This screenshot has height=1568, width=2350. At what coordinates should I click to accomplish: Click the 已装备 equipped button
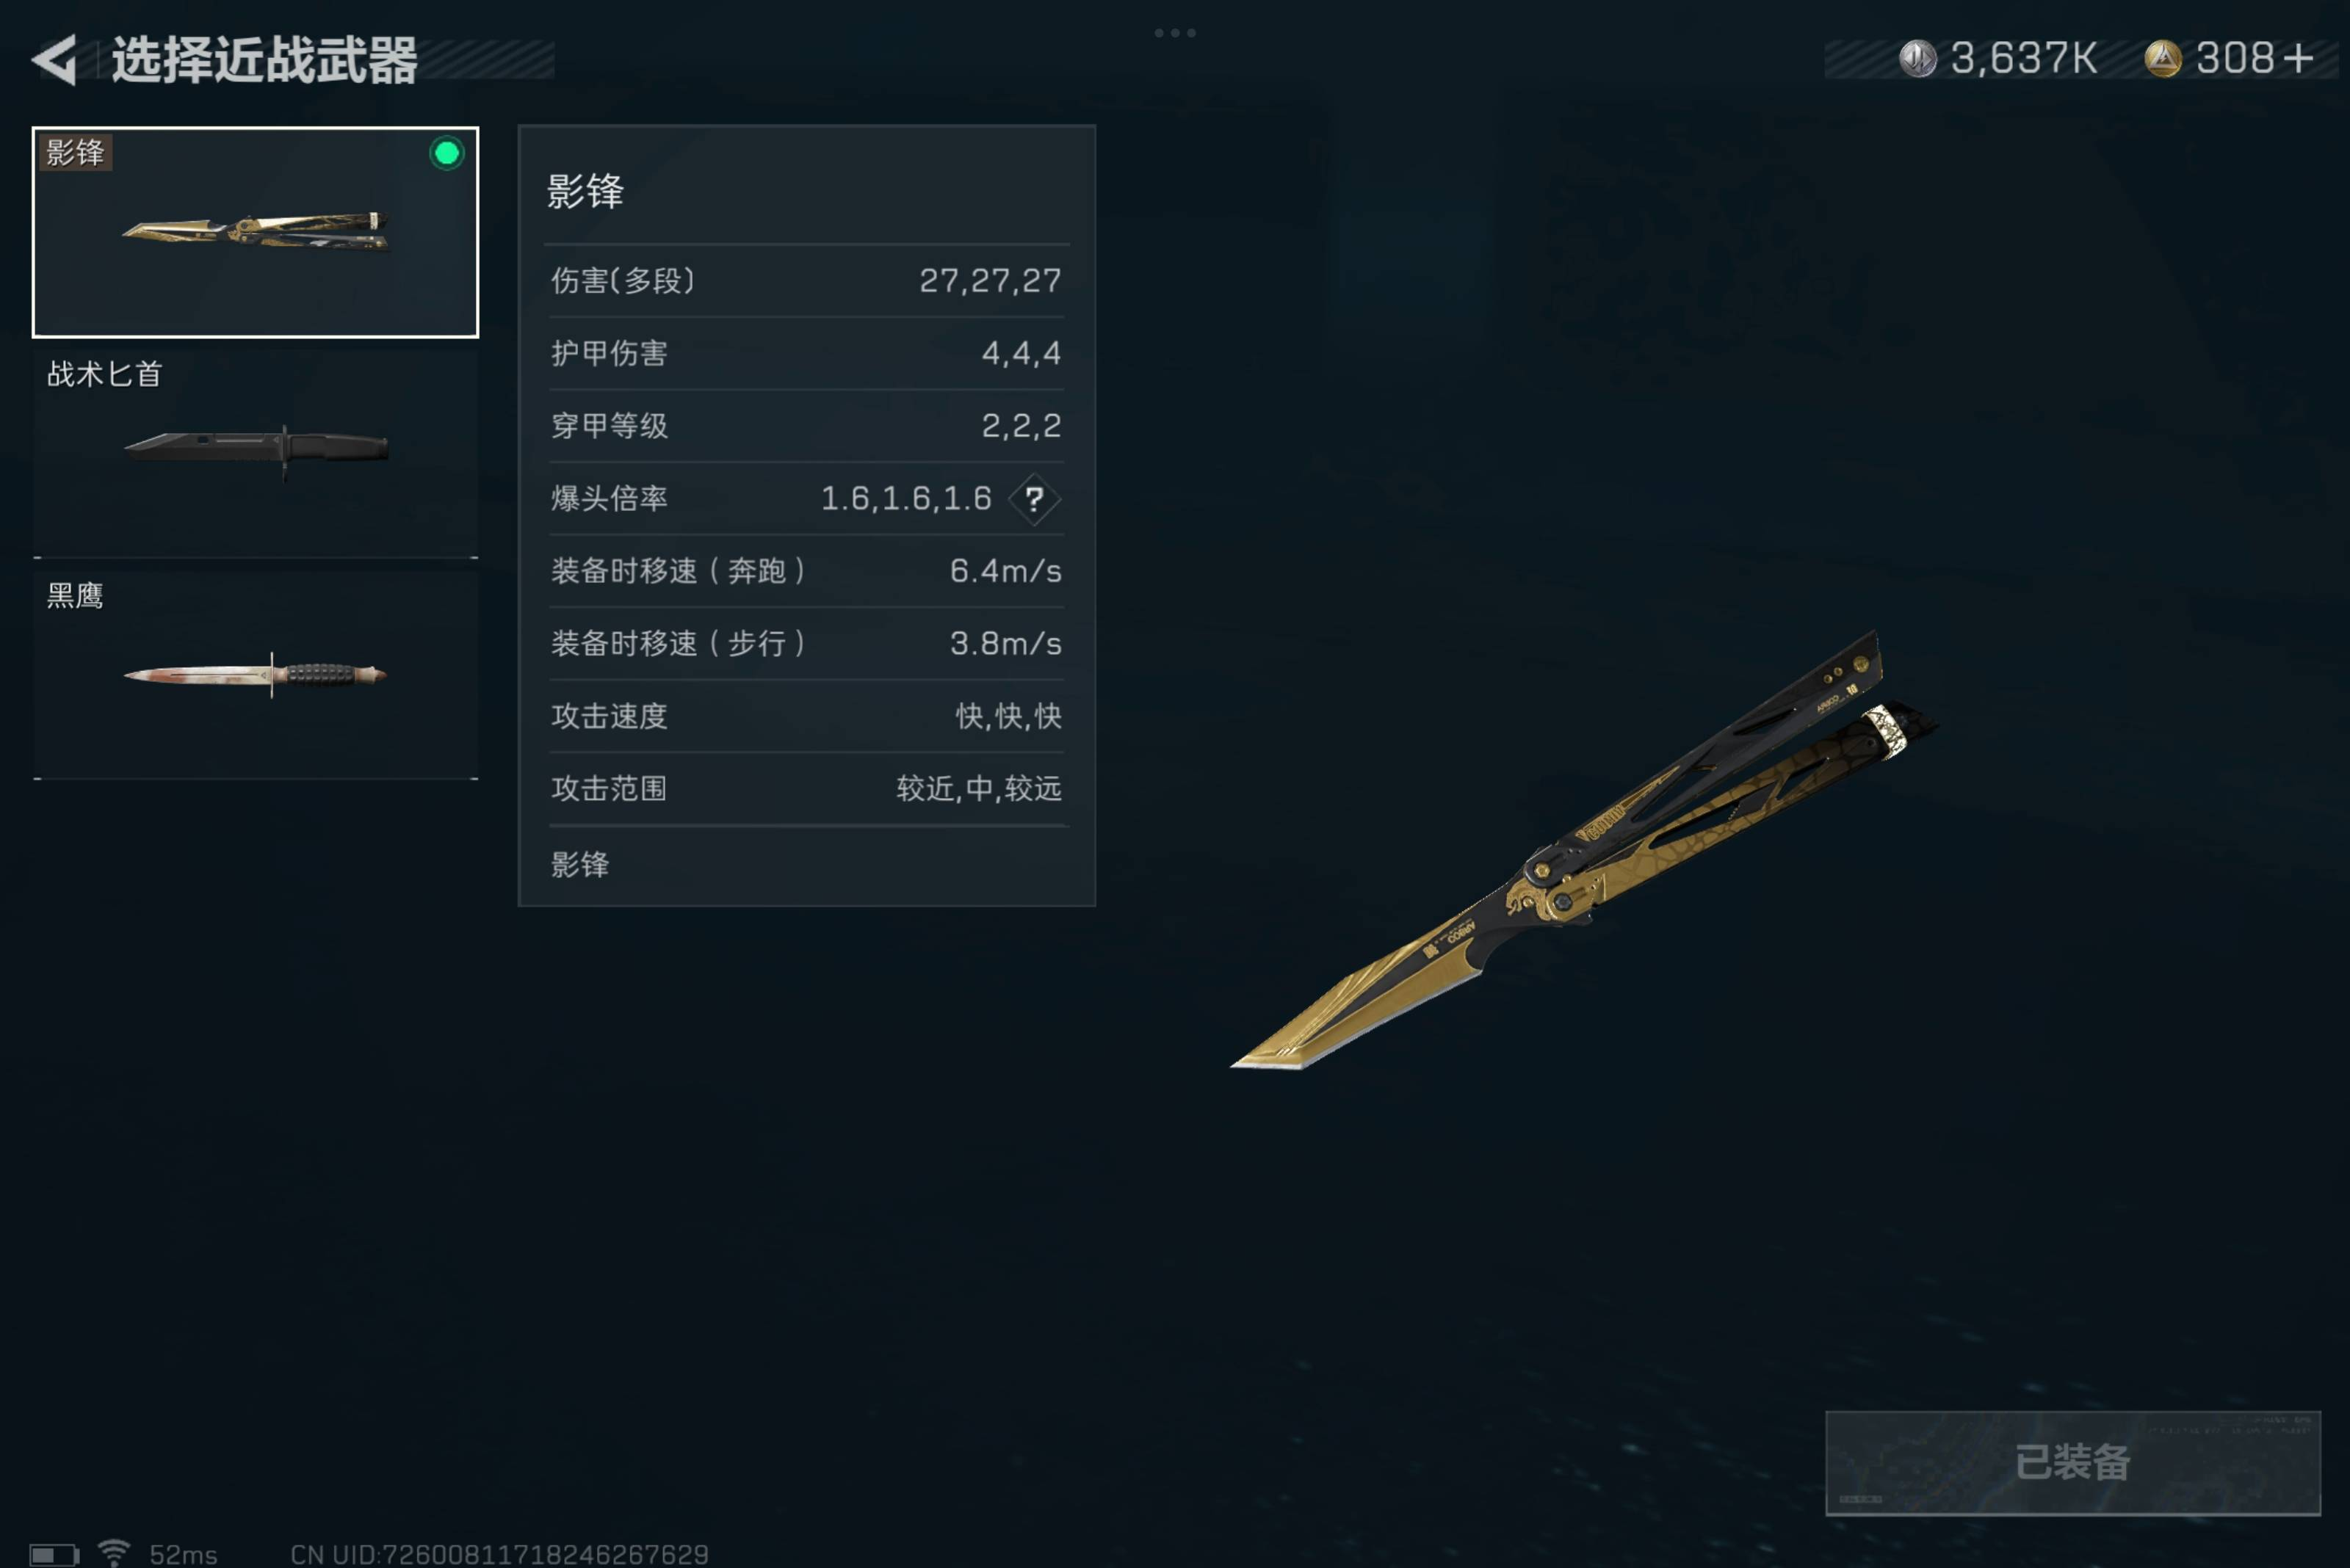[x=2072, y=1462]
